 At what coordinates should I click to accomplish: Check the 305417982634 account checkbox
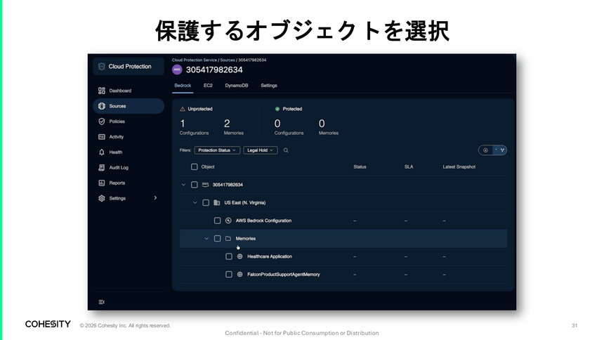pyautogui.click(x=195, y=185)
